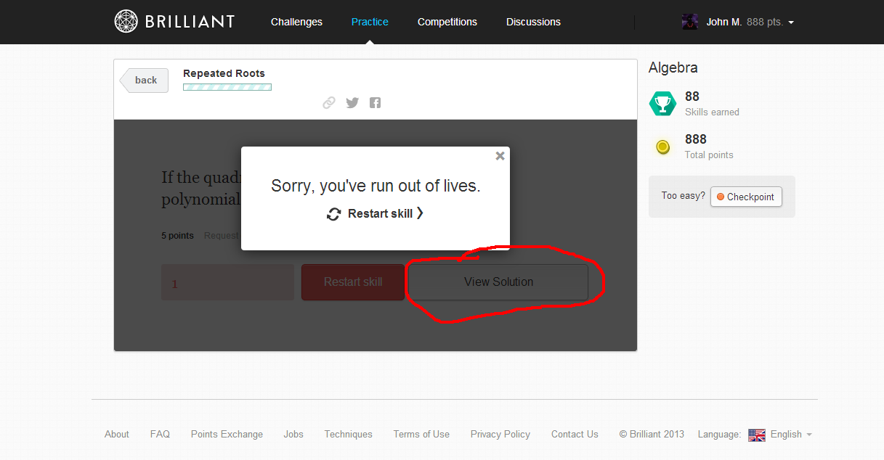
Task: Click the yellow Total points coin icon
Action: coord(662,147)
